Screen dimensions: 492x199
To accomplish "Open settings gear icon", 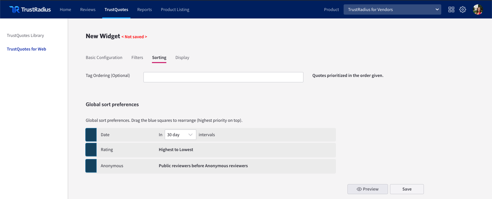I will click(x=463, y=9).
